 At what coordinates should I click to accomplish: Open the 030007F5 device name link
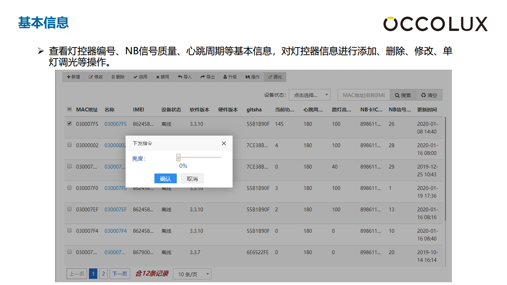(116, 124)
